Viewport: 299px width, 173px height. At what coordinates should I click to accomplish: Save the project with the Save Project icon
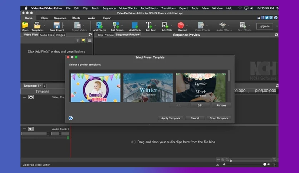point(57,25)
